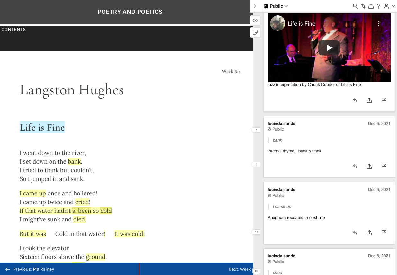Screen dimensions: 397x275
Task: Open the annotation sort options
Action: pyautogui.click(x=363, y=6)
